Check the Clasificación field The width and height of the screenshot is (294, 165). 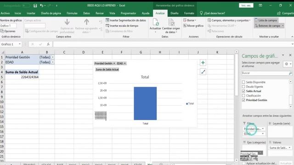[243, 95]
